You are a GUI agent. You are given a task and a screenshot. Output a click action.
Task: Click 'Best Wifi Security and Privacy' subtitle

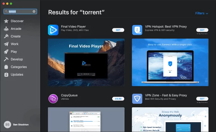[x=160, y=99]
